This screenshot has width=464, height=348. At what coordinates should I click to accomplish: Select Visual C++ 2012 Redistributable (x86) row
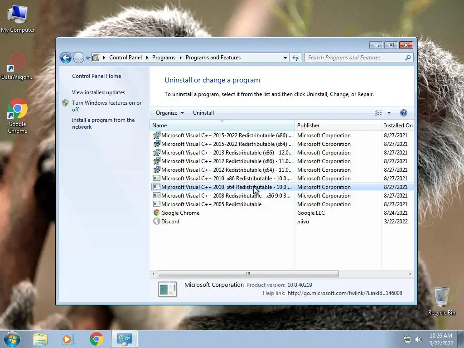pyautogui.click(x=282, y=161)
